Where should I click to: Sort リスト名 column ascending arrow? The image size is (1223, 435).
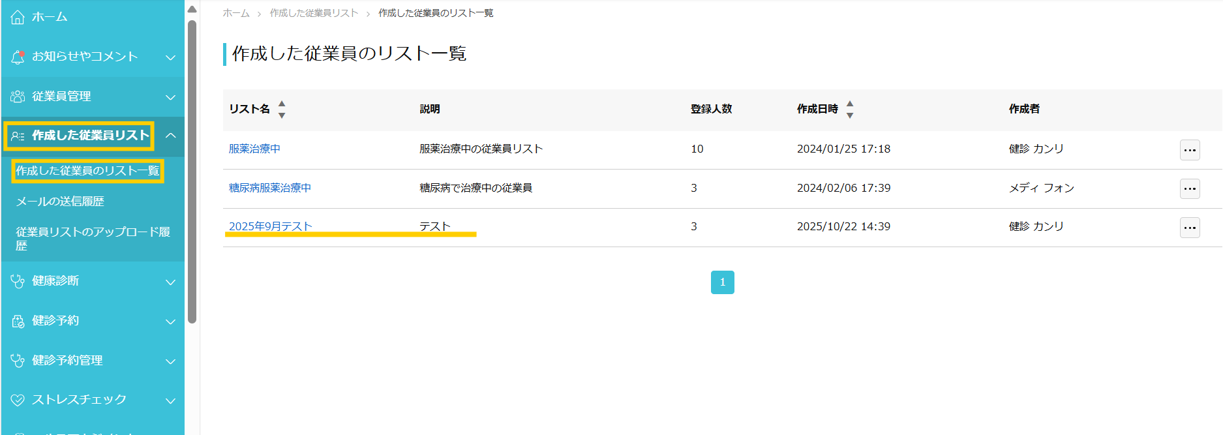[282, 104]
